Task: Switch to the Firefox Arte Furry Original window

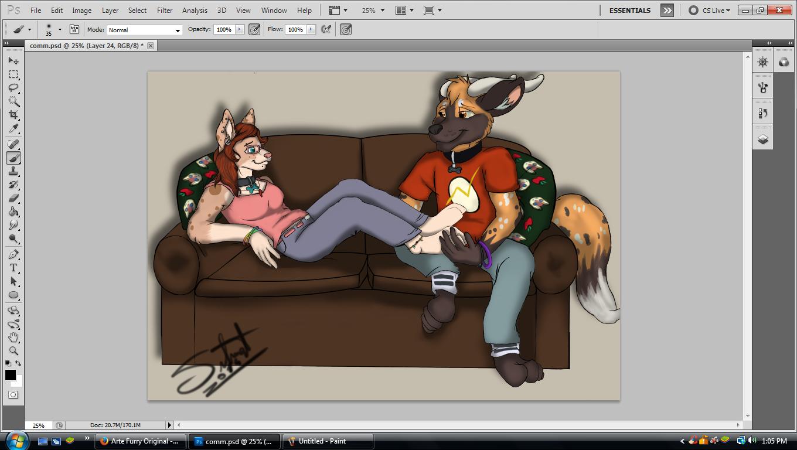Action: [x=140, y=441]
